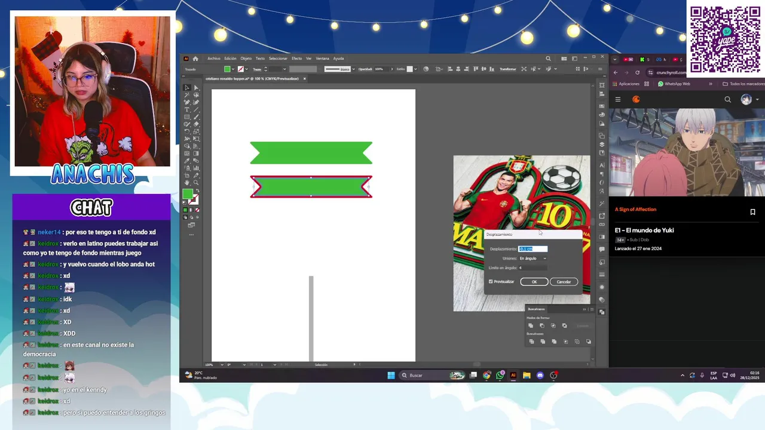
Task: Open the fill color dropdown in control bar
Action: coord(233,69)
